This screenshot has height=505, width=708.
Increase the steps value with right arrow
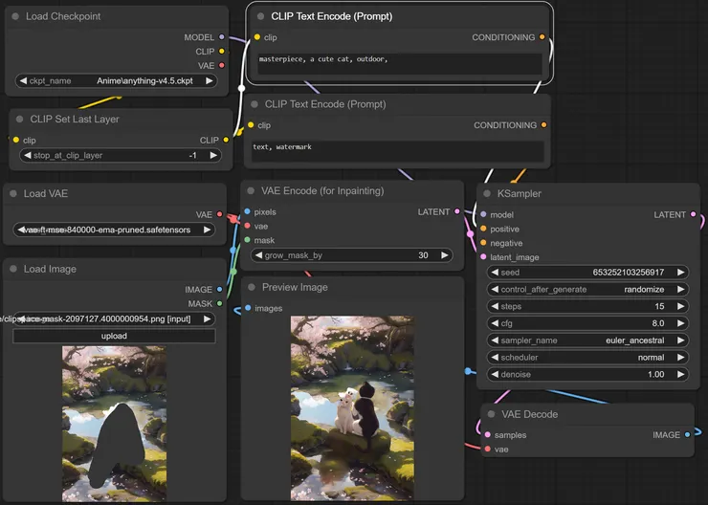[681, 306]
